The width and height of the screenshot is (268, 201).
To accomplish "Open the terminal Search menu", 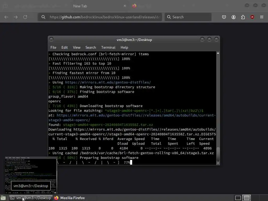I will [x=91, y=48].
